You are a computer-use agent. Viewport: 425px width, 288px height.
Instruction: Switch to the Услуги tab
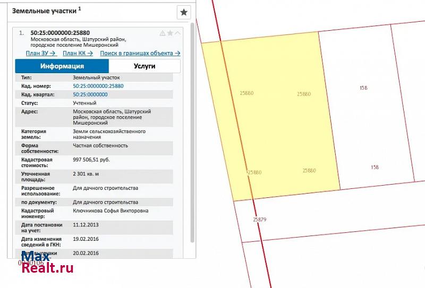point(143,66)
